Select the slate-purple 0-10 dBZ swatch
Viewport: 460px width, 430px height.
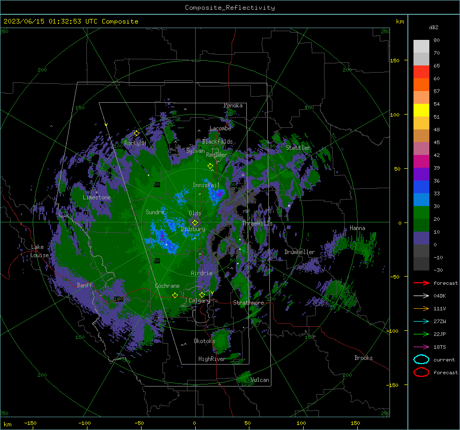421,238
